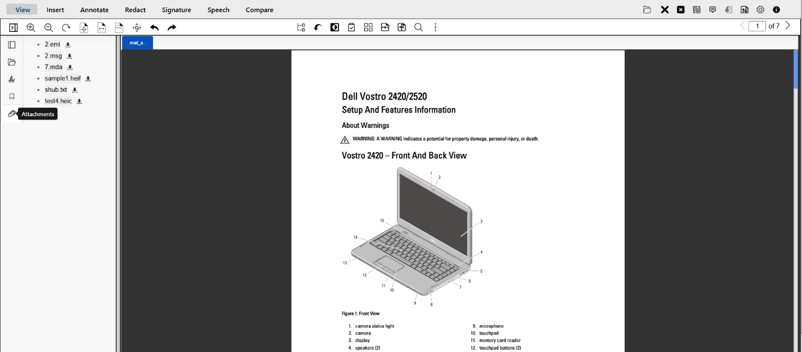
Task: Download the test4.heic attachment
Action: click(x=80, y=101)
